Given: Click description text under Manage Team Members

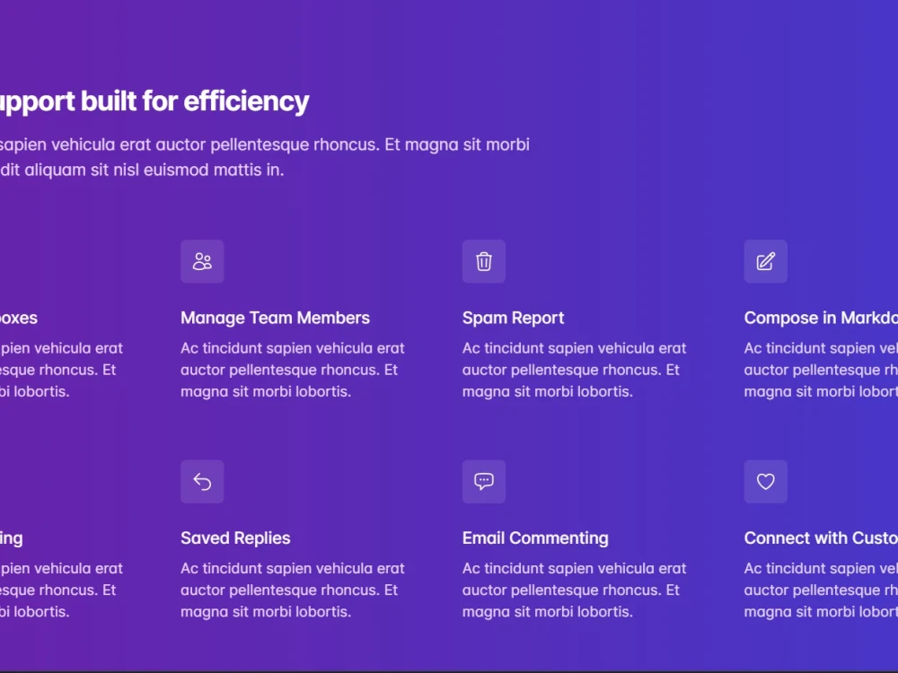Looking at the screenshot, I should (293, 370).
